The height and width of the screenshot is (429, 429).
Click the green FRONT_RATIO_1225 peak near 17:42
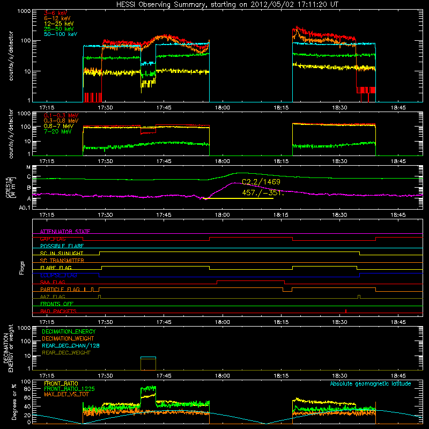coord(149,388)
